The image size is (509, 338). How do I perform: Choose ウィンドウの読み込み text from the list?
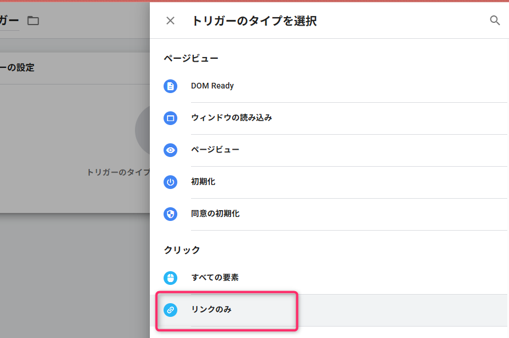point(231,118)
